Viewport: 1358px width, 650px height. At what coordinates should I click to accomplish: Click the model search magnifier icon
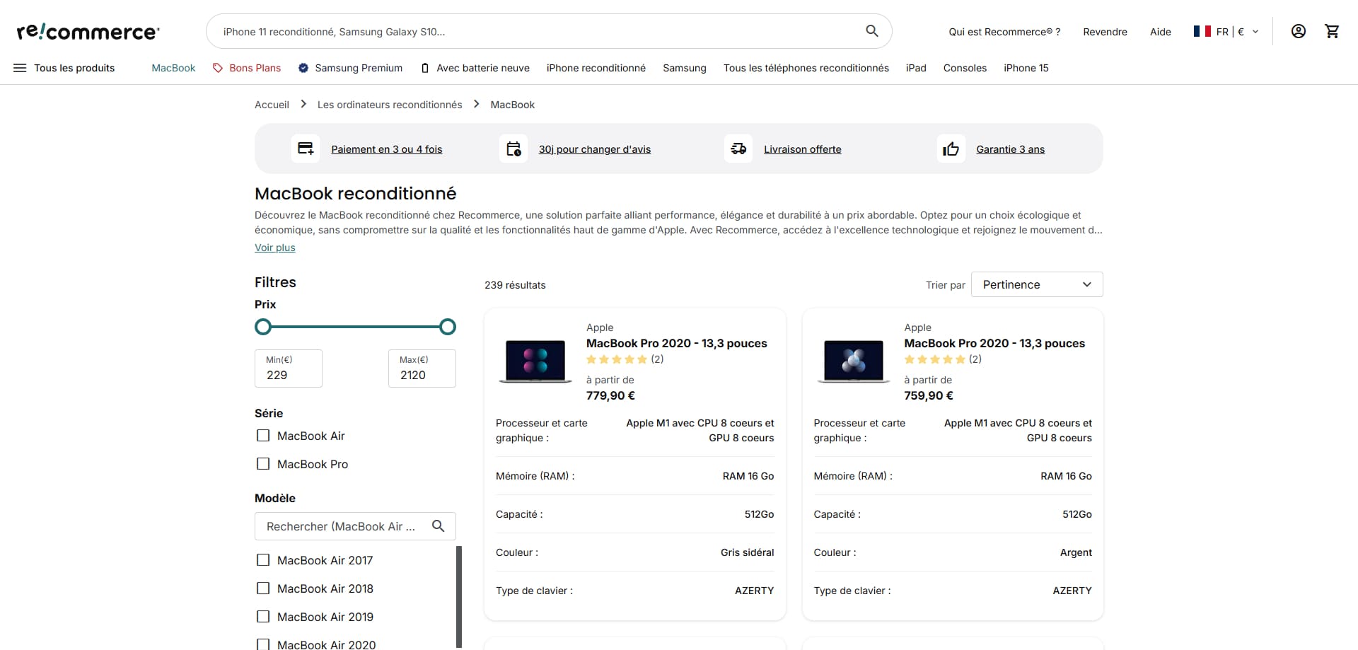tap(439, 526)
